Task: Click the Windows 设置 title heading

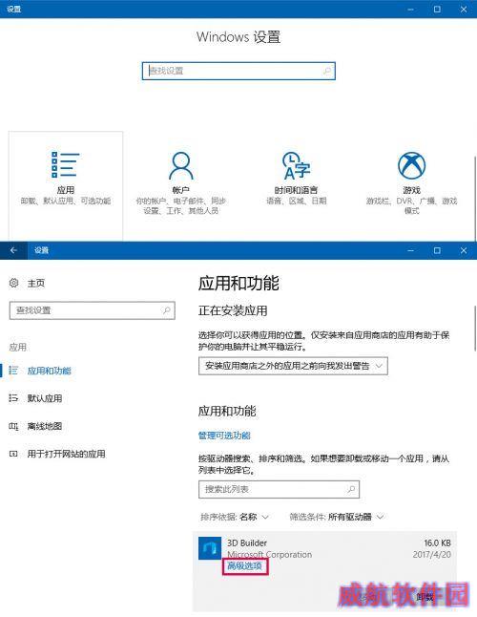Action: click(238, 37)
